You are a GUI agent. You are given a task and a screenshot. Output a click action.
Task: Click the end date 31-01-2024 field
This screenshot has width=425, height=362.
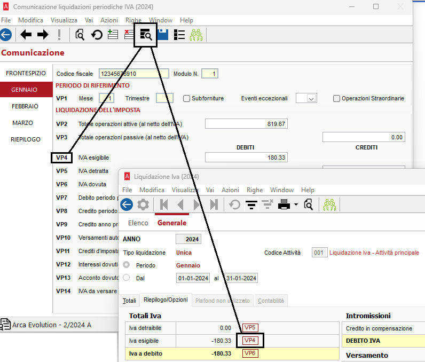click(x=241, y=278)
